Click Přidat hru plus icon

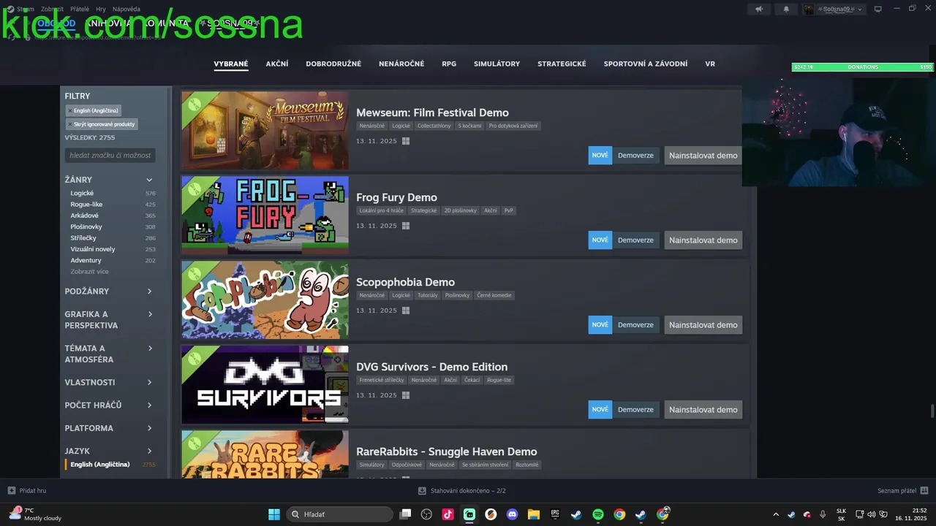coord(11,491)
